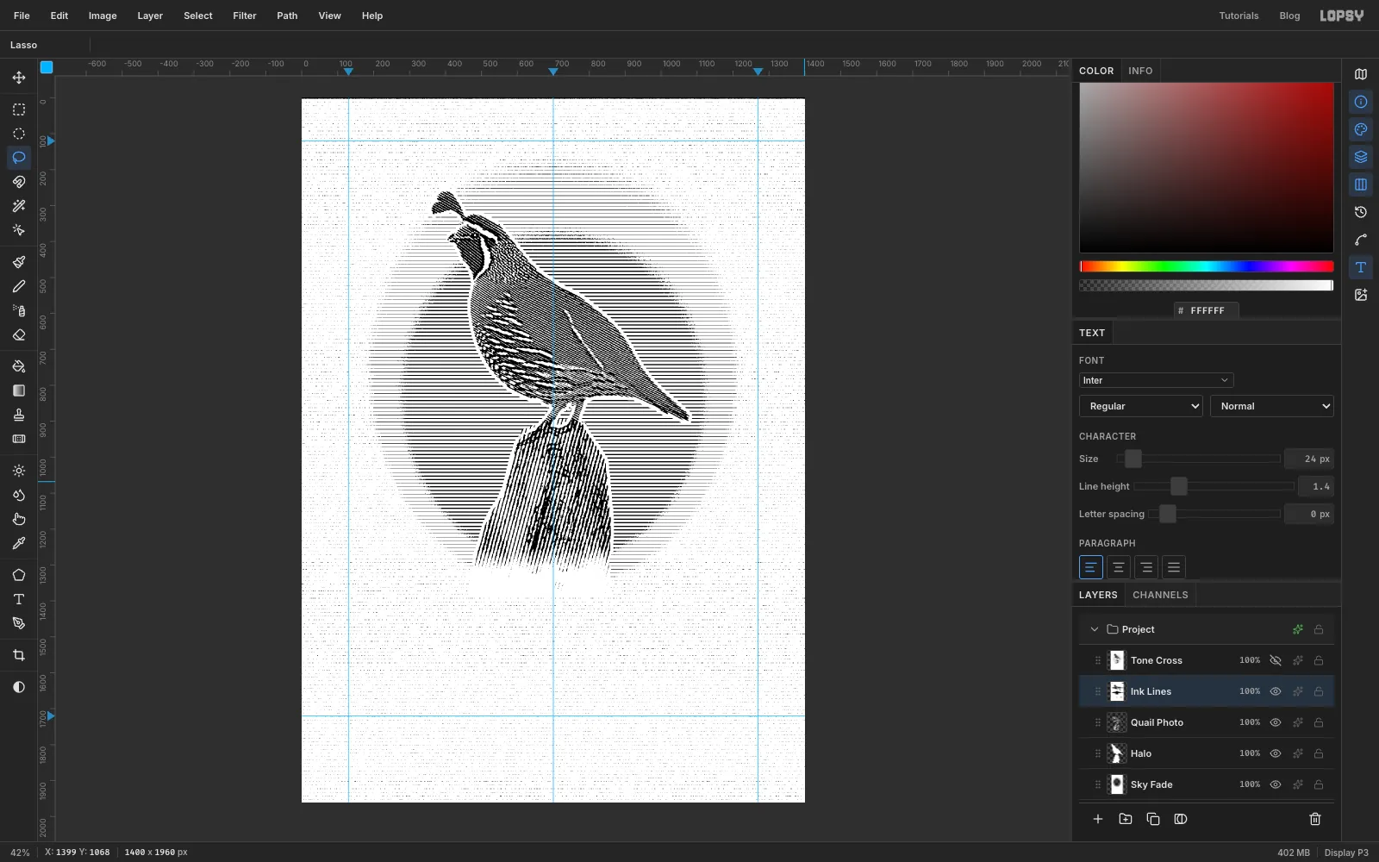Viewport: 1379px width, 862px height.
Task: Select the polygon Shape tool
Action: click(x=19, y=575)
